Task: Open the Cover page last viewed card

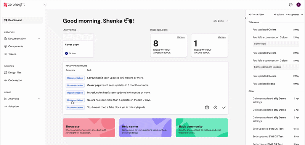Action: click(x=78, y=45)
